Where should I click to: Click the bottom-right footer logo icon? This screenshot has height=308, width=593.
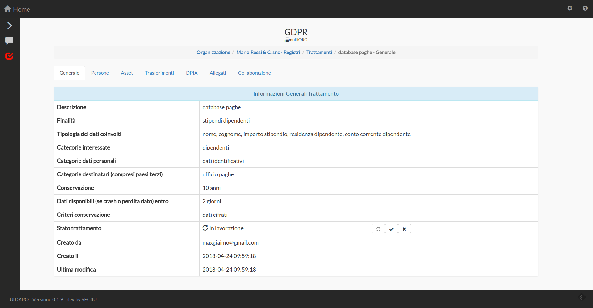pos(581,297)
